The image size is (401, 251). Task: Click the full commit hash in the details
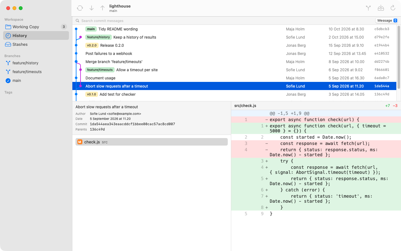pos(133,124)
